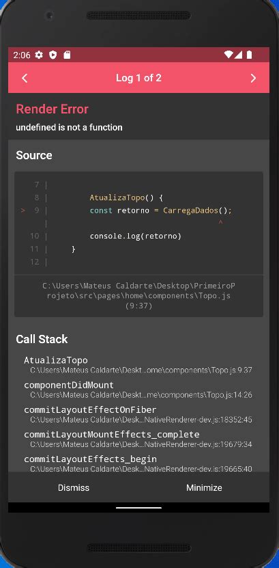Tap the CarregaDados code line in source

coord(161,211)
